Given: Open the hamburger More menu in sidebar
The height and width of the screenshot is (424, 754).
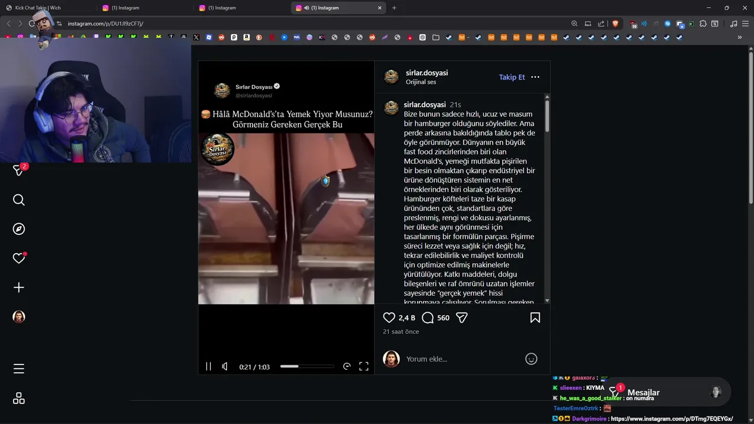Looking at the screenshot, I should (x=19, y=369).
